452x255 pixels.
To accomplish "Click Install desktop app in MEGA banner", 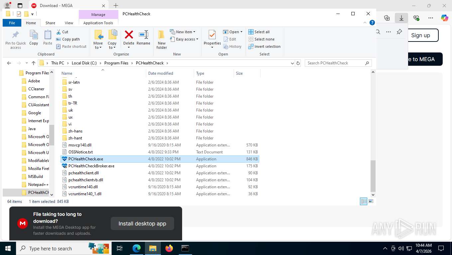I will point(142,223).
